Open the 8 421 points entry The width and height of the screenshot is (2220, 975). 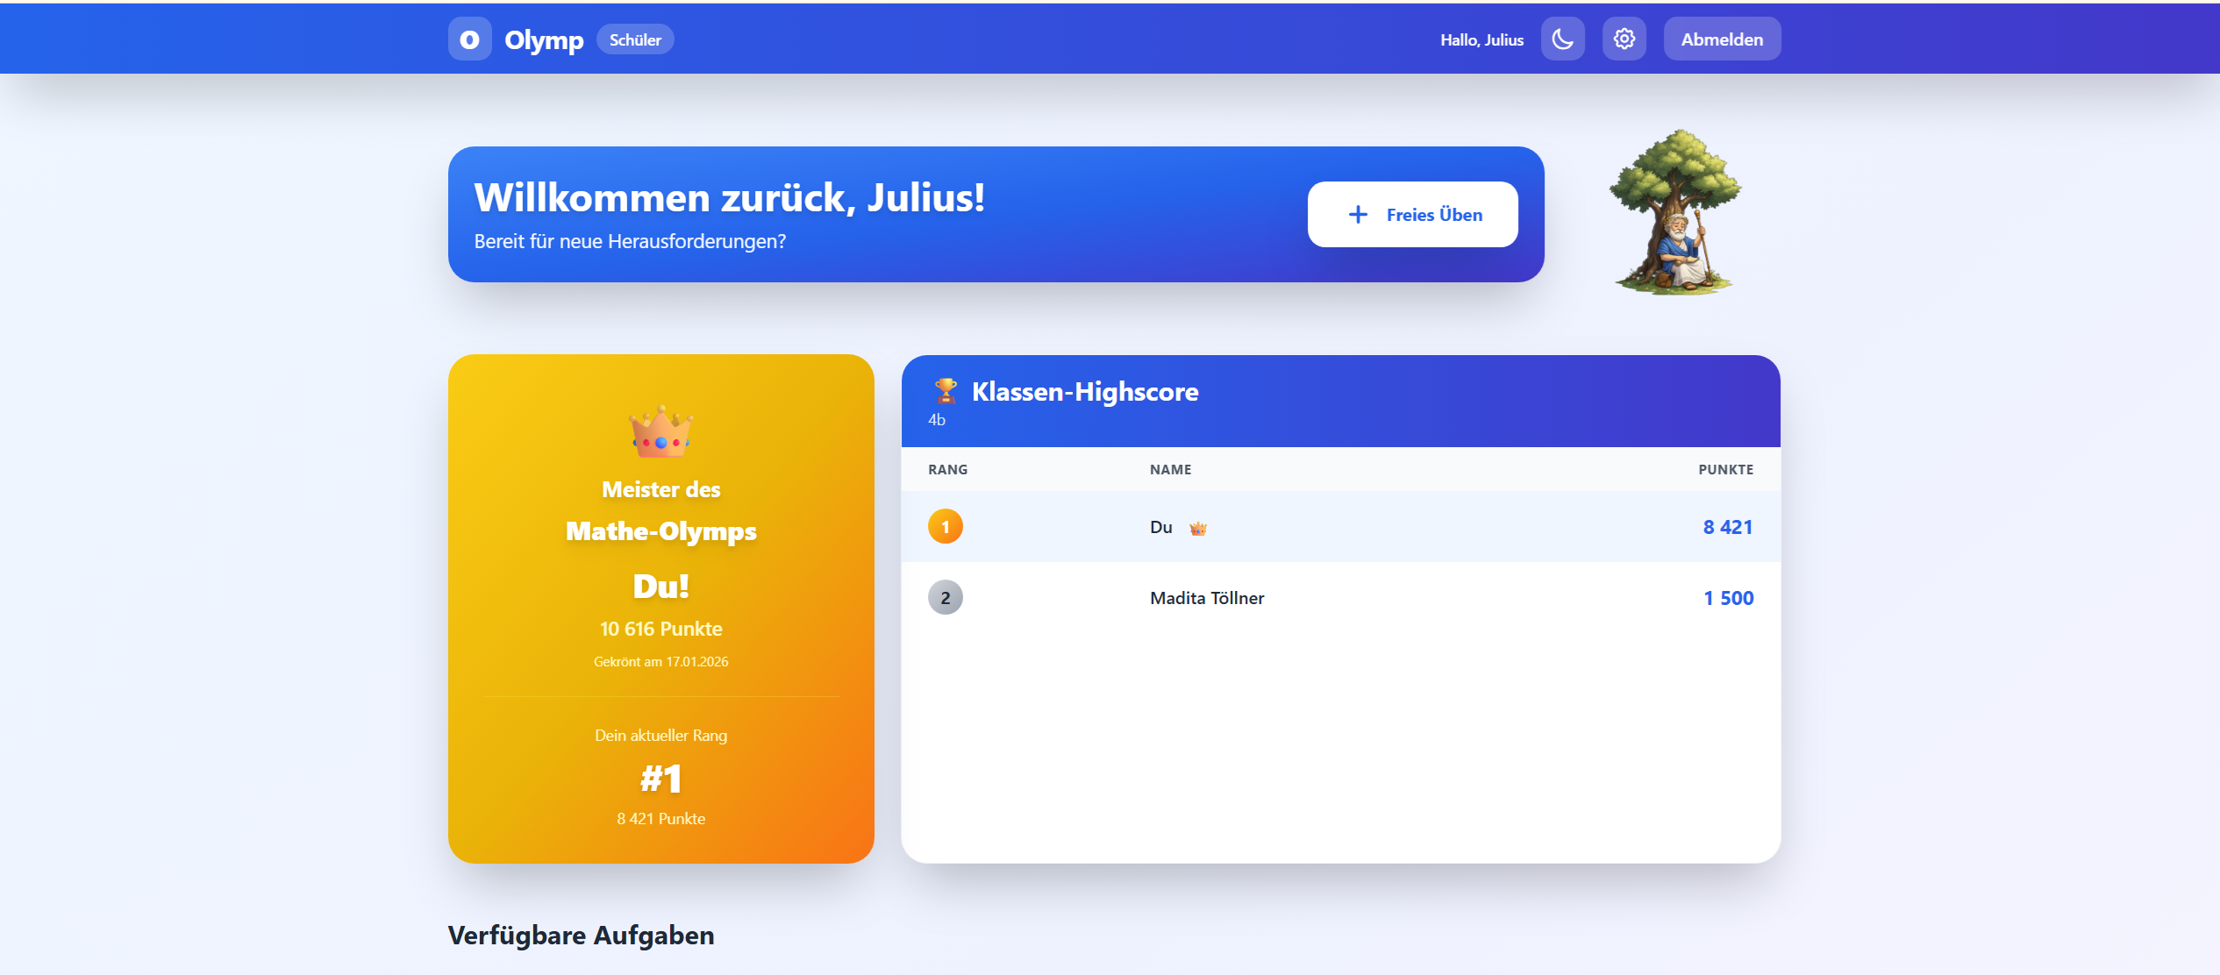[1728, 527]
